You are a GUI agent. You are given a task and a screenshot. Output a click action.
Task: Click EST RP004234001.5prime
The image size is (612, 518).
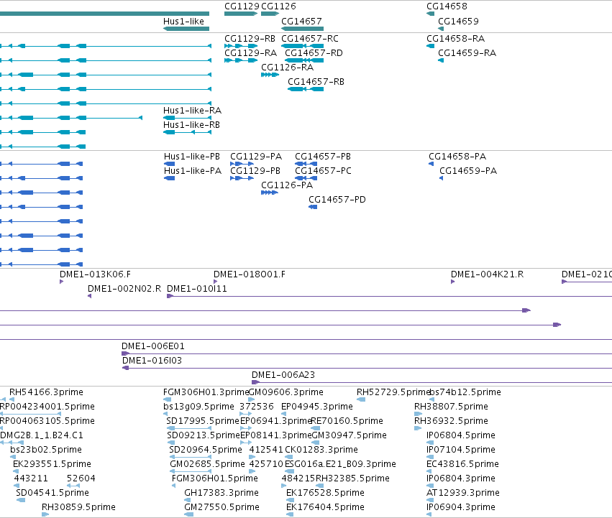47,407
